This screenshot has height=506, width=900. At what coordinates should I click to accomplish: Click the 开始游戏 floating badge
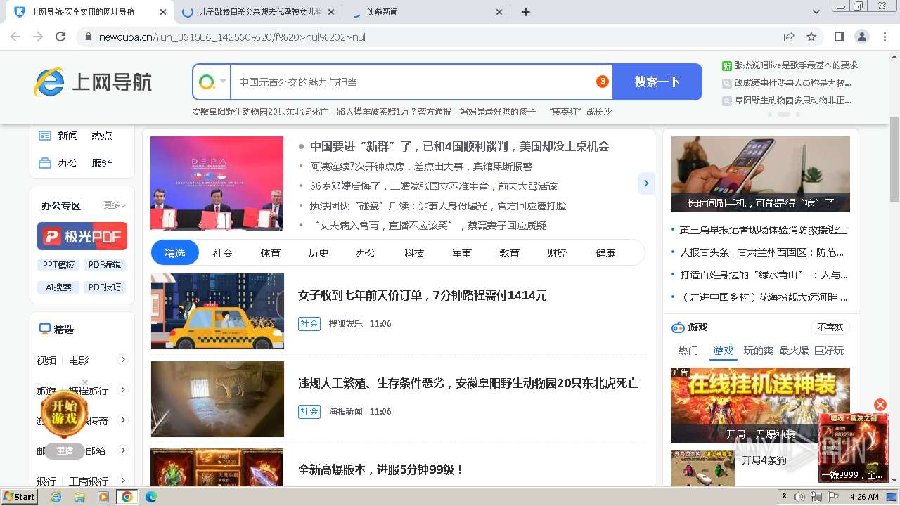[64, 413]
